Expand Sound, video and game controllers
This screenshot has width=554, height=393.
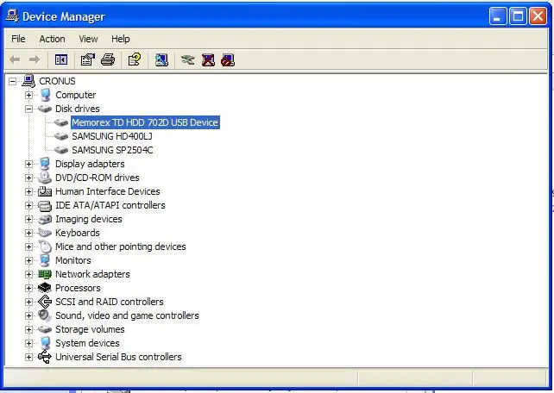(29, 315)
